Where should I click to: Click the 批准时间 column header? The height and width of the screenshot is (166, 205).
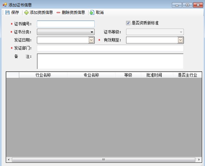154,75
